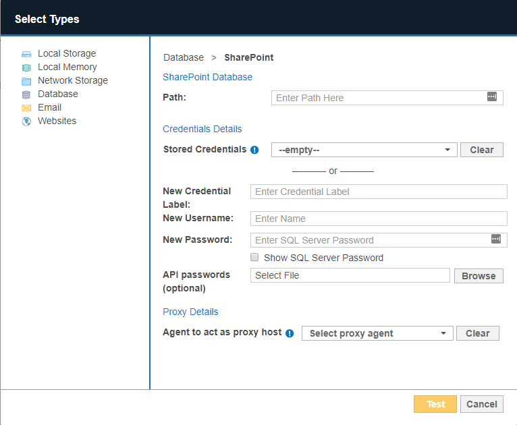
Task: Click the ellipsis icon in Path field
Action: [x=492, y=97]
